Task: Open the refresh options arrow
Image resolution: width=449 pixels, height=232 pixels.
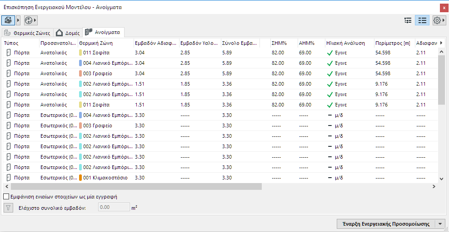Action: [35, 20]
